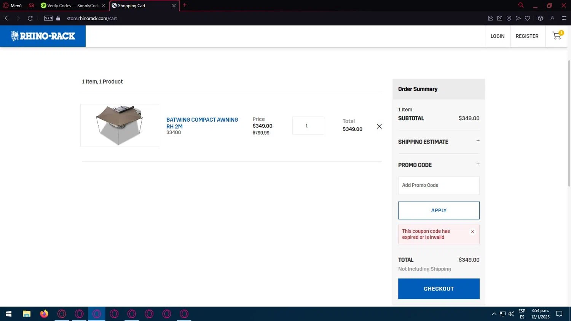The height and width of the screenshot is (321, 571).
Task: Open a new browser tab
Action: tap(185, 5)
